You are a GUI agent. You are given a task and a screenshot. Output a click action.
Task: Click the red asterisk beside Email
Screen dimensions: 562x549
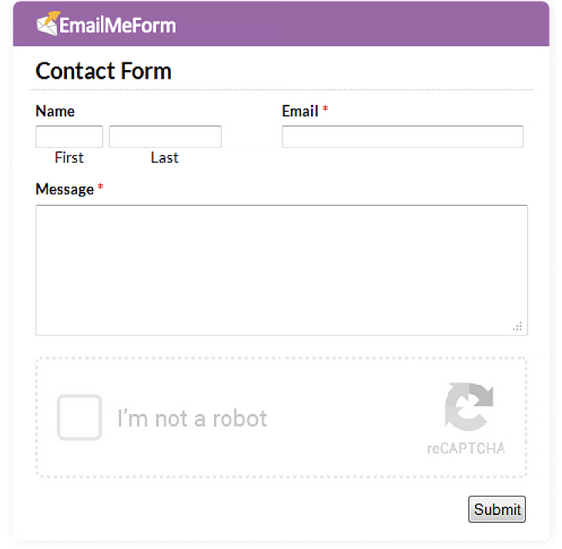pyautogui.click(x=325, y=108)
